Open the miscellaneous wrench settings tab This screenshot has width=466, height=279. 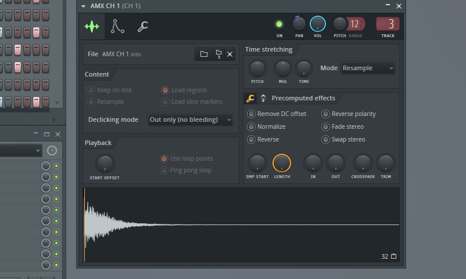point(143,27)
